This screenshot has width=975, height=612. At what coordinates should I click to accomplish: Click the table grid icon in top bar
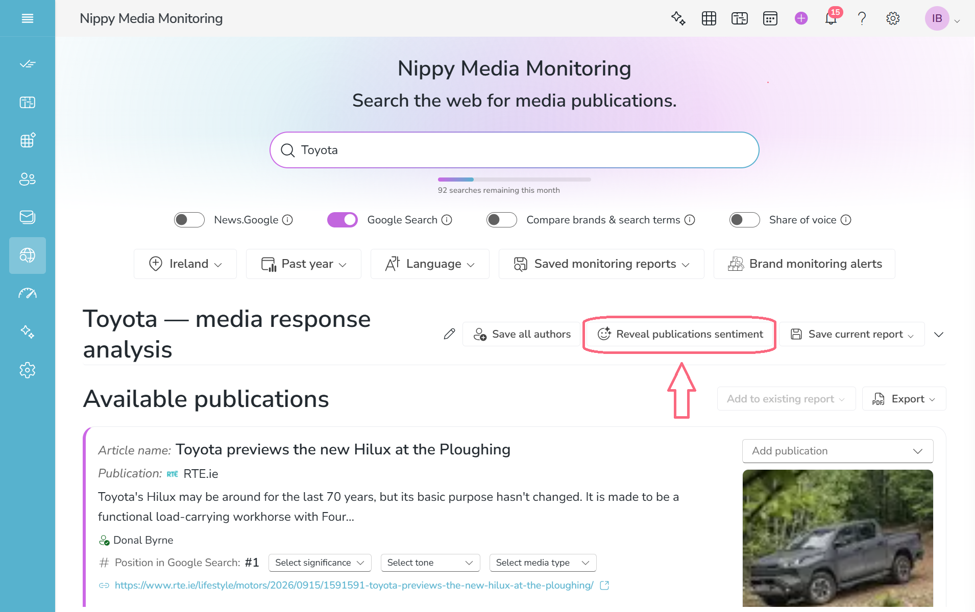(709, 18)
